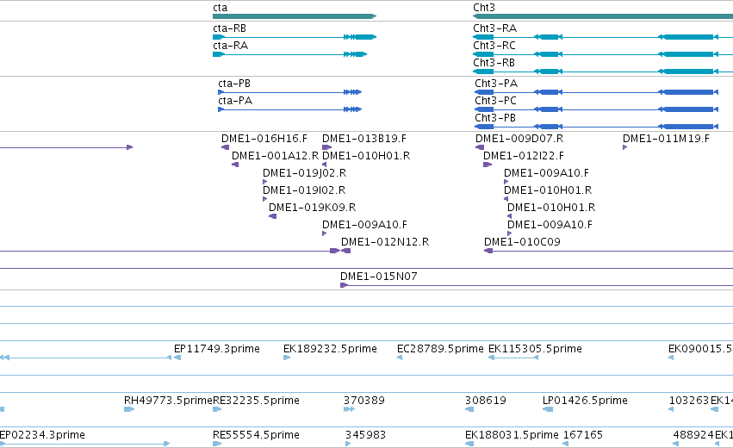Select the Cht3 gene label

click(484, 8)
